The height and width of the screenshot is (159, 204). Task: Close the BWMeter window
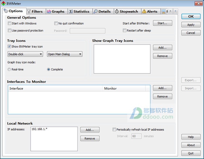tap(199, 3)
